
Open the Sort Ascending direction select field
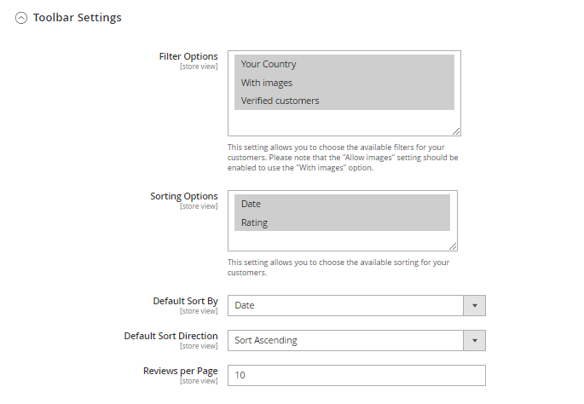[x=345, y=340]
